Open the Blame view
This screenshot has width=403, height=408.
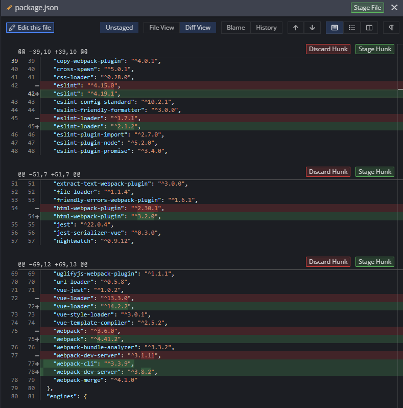tap(235, 28)
